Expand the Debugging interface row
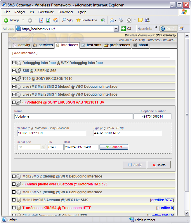Viewport: 191px width, 224px height. tap(14, 63)
